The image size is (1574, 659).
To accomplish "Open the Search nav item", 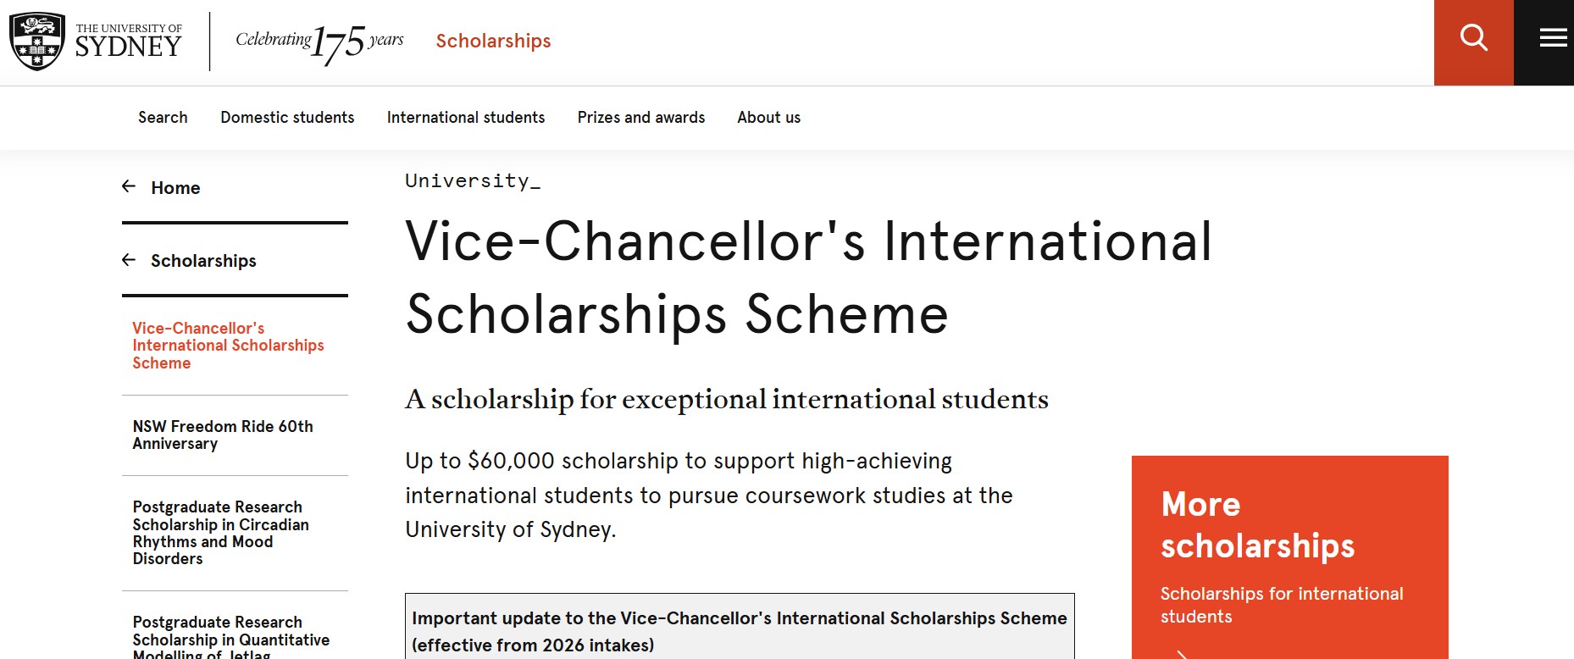I will click(163, 118).
